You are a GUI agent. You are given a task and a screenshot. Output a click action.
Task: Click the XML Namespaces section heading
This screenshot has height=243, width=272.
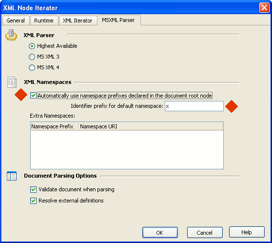pos(48,82)
